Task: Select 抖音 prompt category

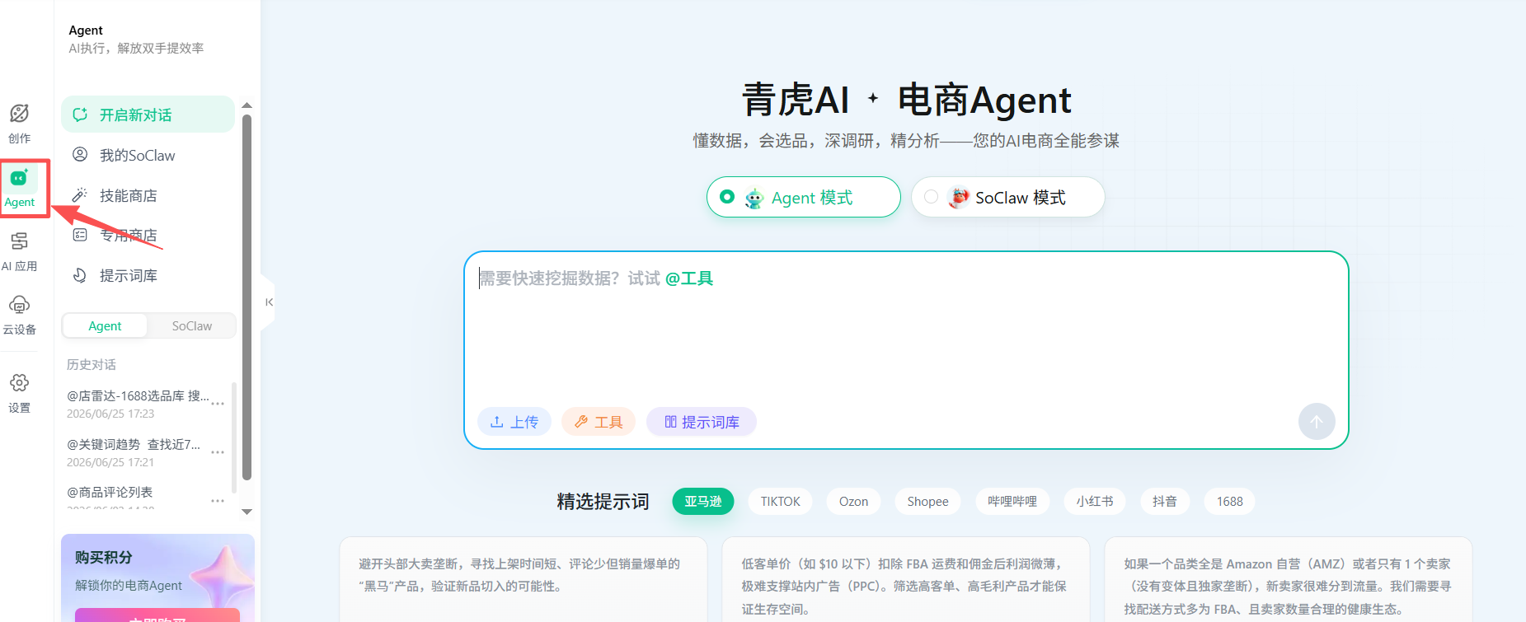Action: [x=1165, y=501]
